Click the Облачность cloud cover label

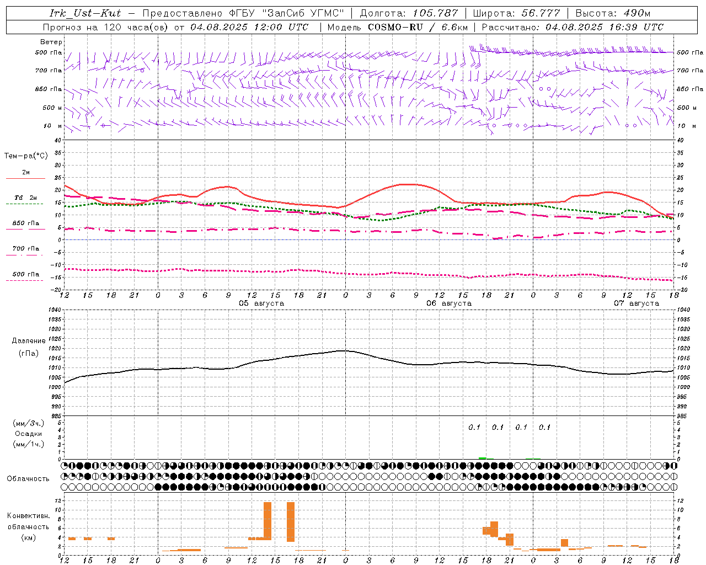click(x=28, y=479)
